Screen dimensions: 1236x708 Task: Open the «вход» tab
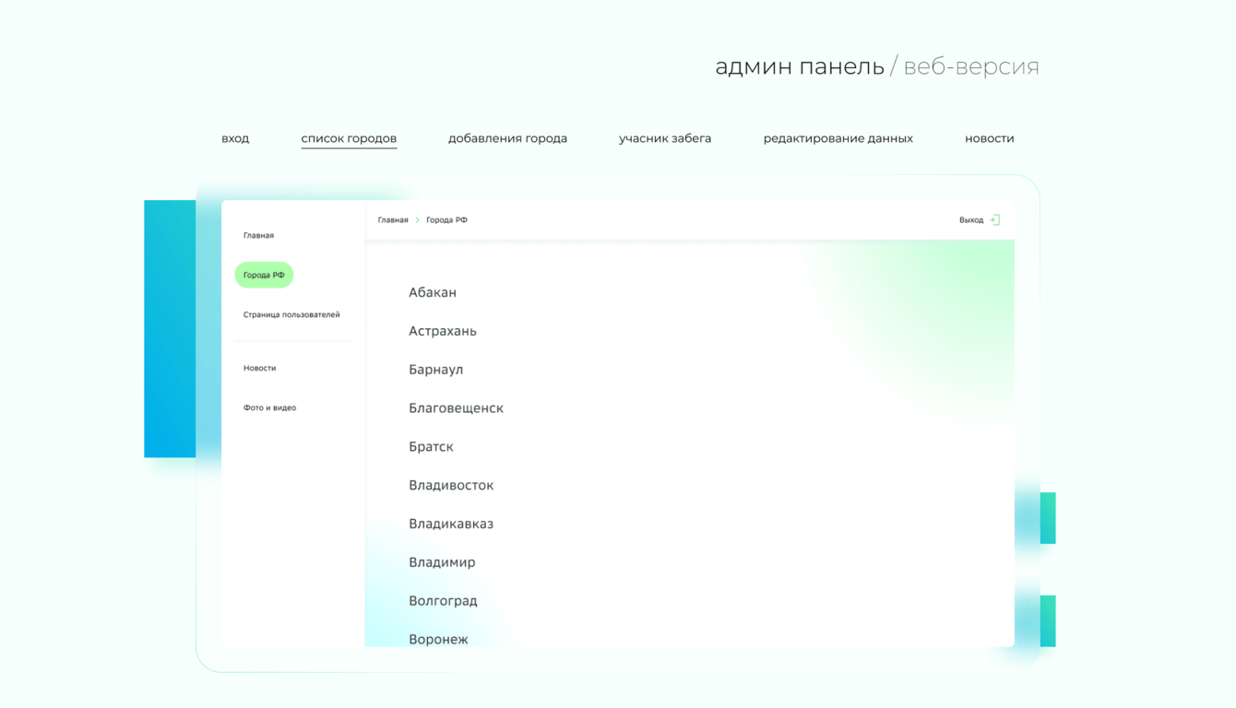tap(235, 138)
